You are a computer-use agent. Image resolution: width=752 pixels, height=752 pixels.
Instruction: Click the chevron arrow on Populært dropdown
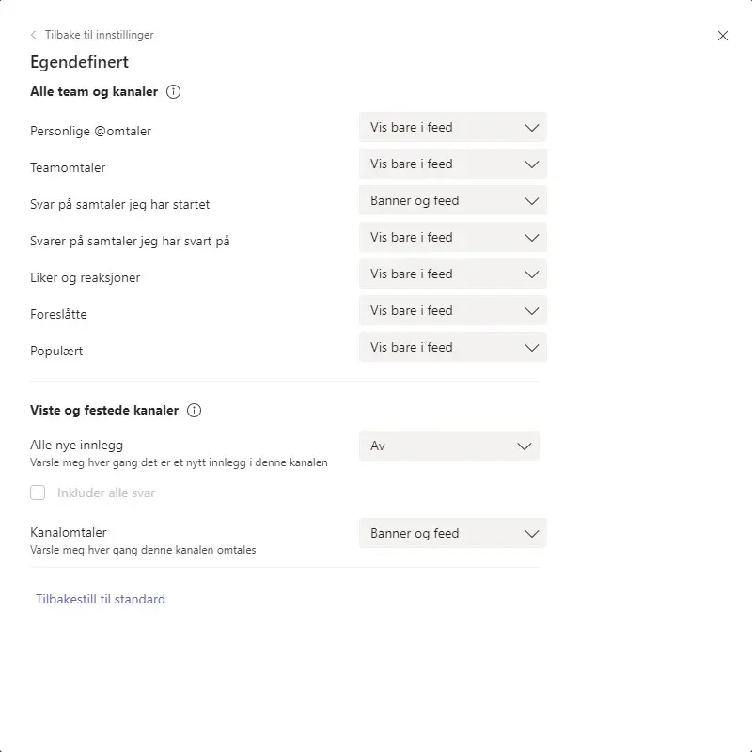(x=531, y=347)
